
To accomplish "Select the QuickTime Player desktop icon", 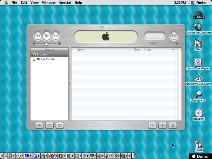I will tap(198, 64).
